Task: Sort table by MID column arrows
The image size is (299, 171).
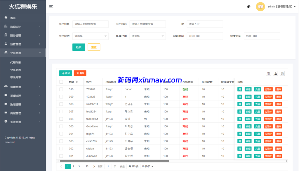Action: 77,82
